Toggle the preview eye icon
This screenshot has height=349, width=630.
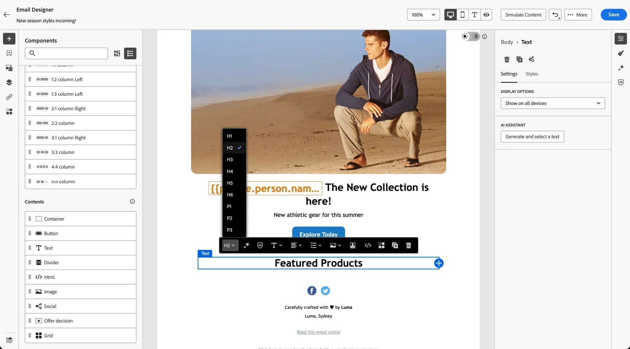pos(486,15)
